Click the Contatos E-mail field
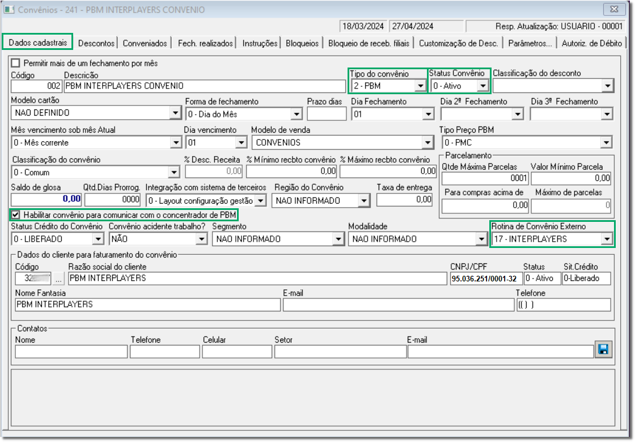 point(501,352)
